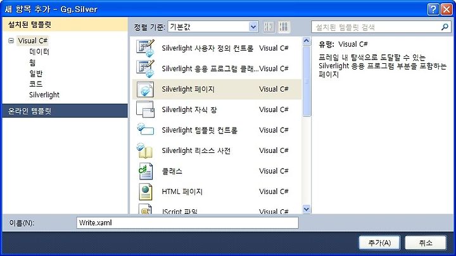Select the Silverlight 응용 프로그램 클래스 icon
Viewport: 456px width, 256px height.
pos(145,69)
